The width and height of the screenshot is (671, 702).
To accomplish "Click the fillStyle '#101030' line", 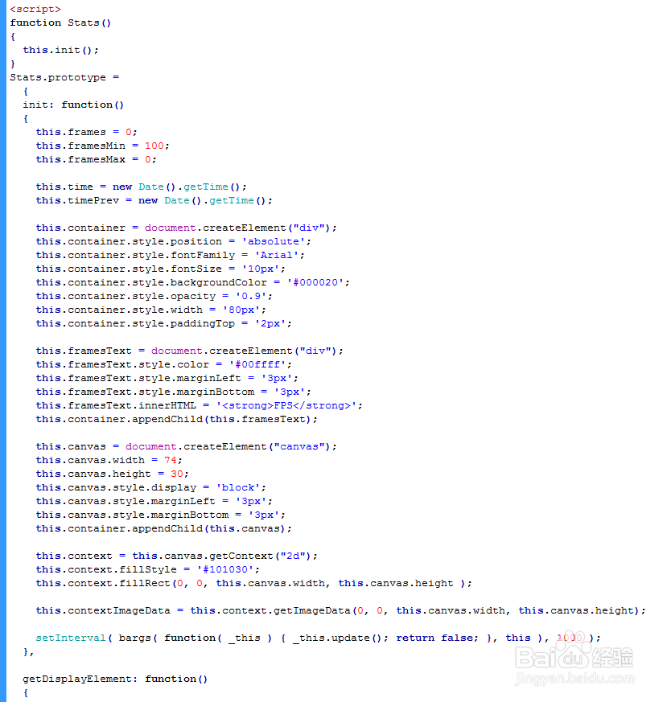I will (x=148, y=569).
